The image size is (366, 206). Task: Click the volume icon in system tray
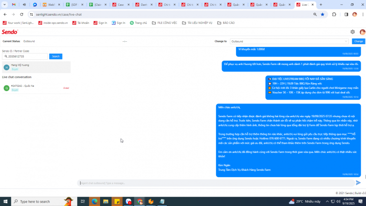[338, 201]
